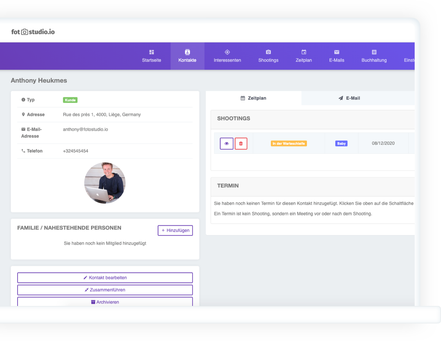
Task: Select the Kontakte navigation item
Action: pos(187,56)
